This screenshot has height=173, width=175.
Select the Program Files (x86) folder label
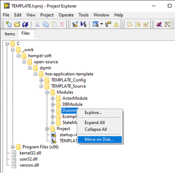[40, 147]
